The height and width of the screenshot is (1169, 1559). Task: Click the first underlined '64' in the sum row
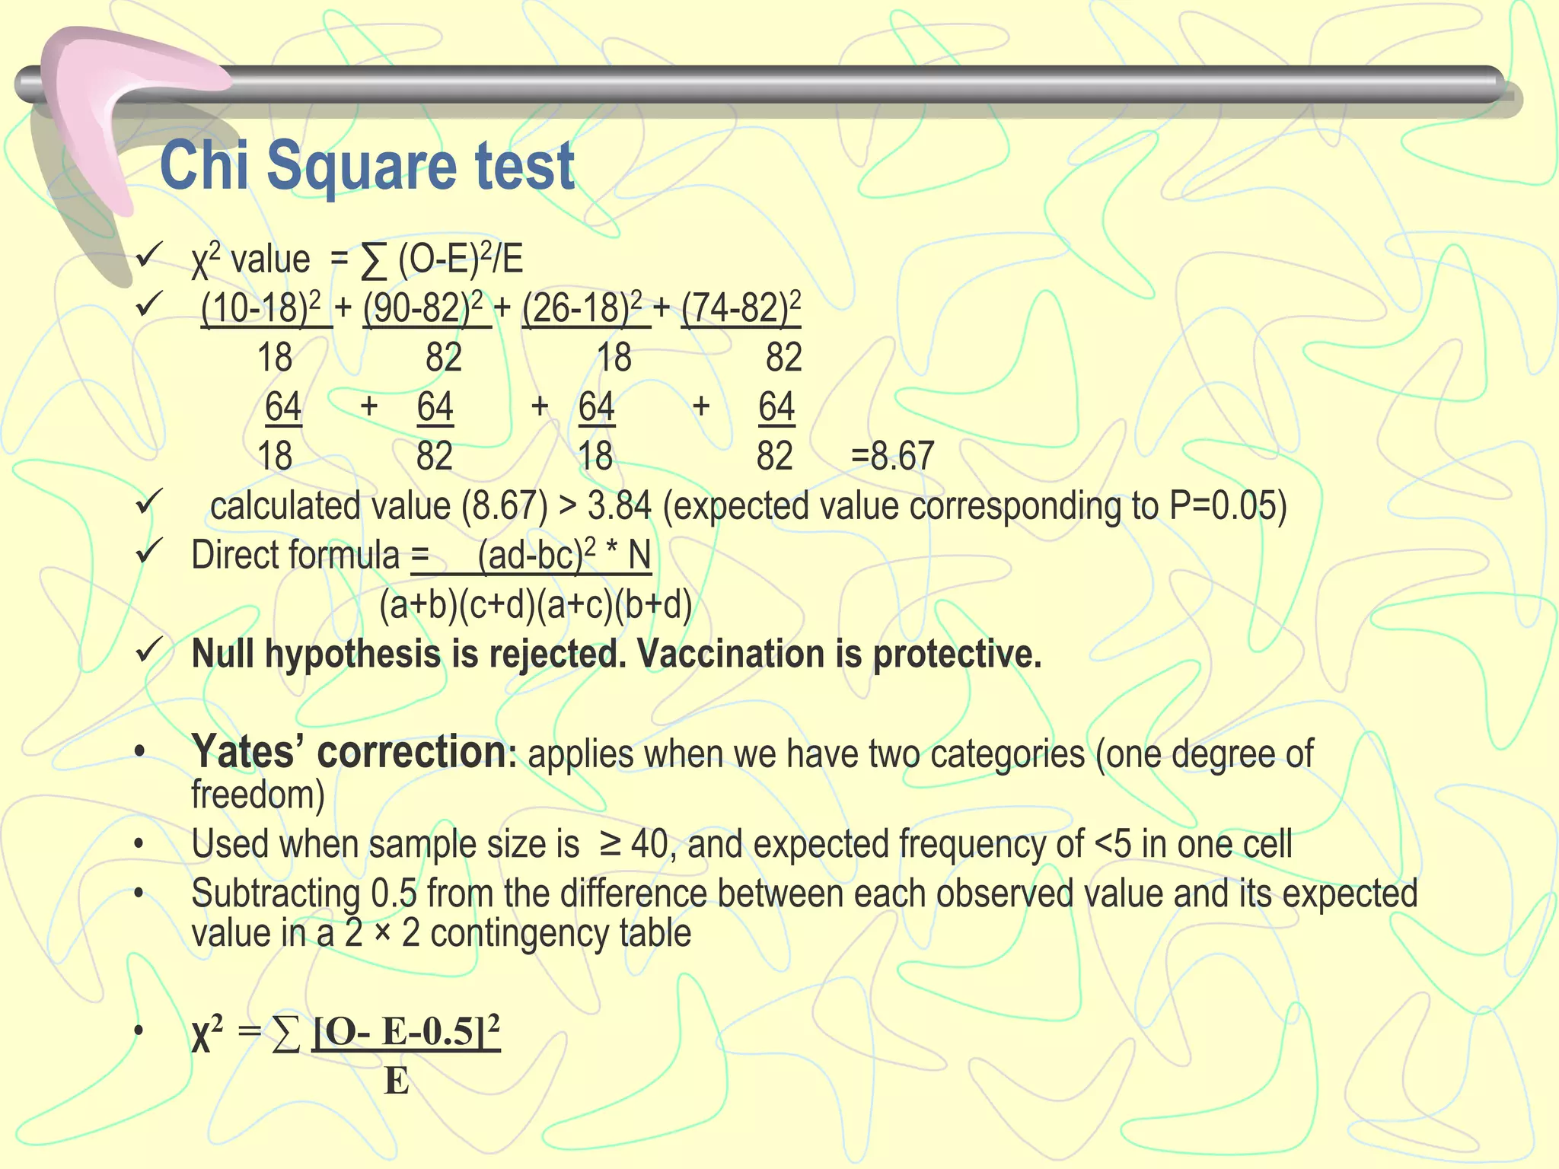click(x=283, y=406)
